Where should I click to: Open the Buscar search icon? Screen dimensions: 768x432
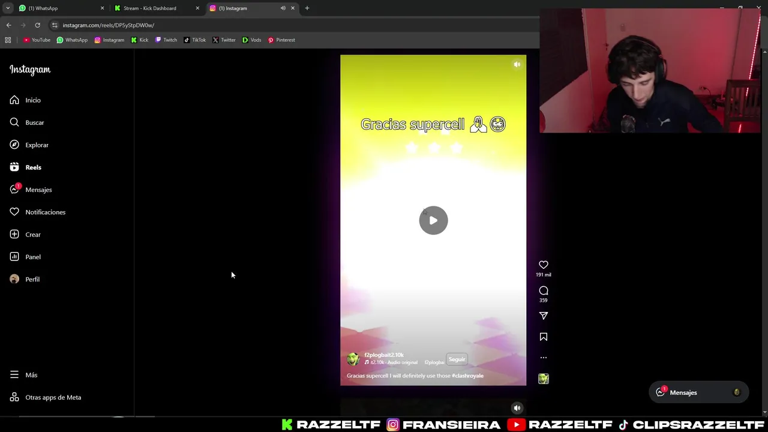pyautogui.click(x=14, y=122)
